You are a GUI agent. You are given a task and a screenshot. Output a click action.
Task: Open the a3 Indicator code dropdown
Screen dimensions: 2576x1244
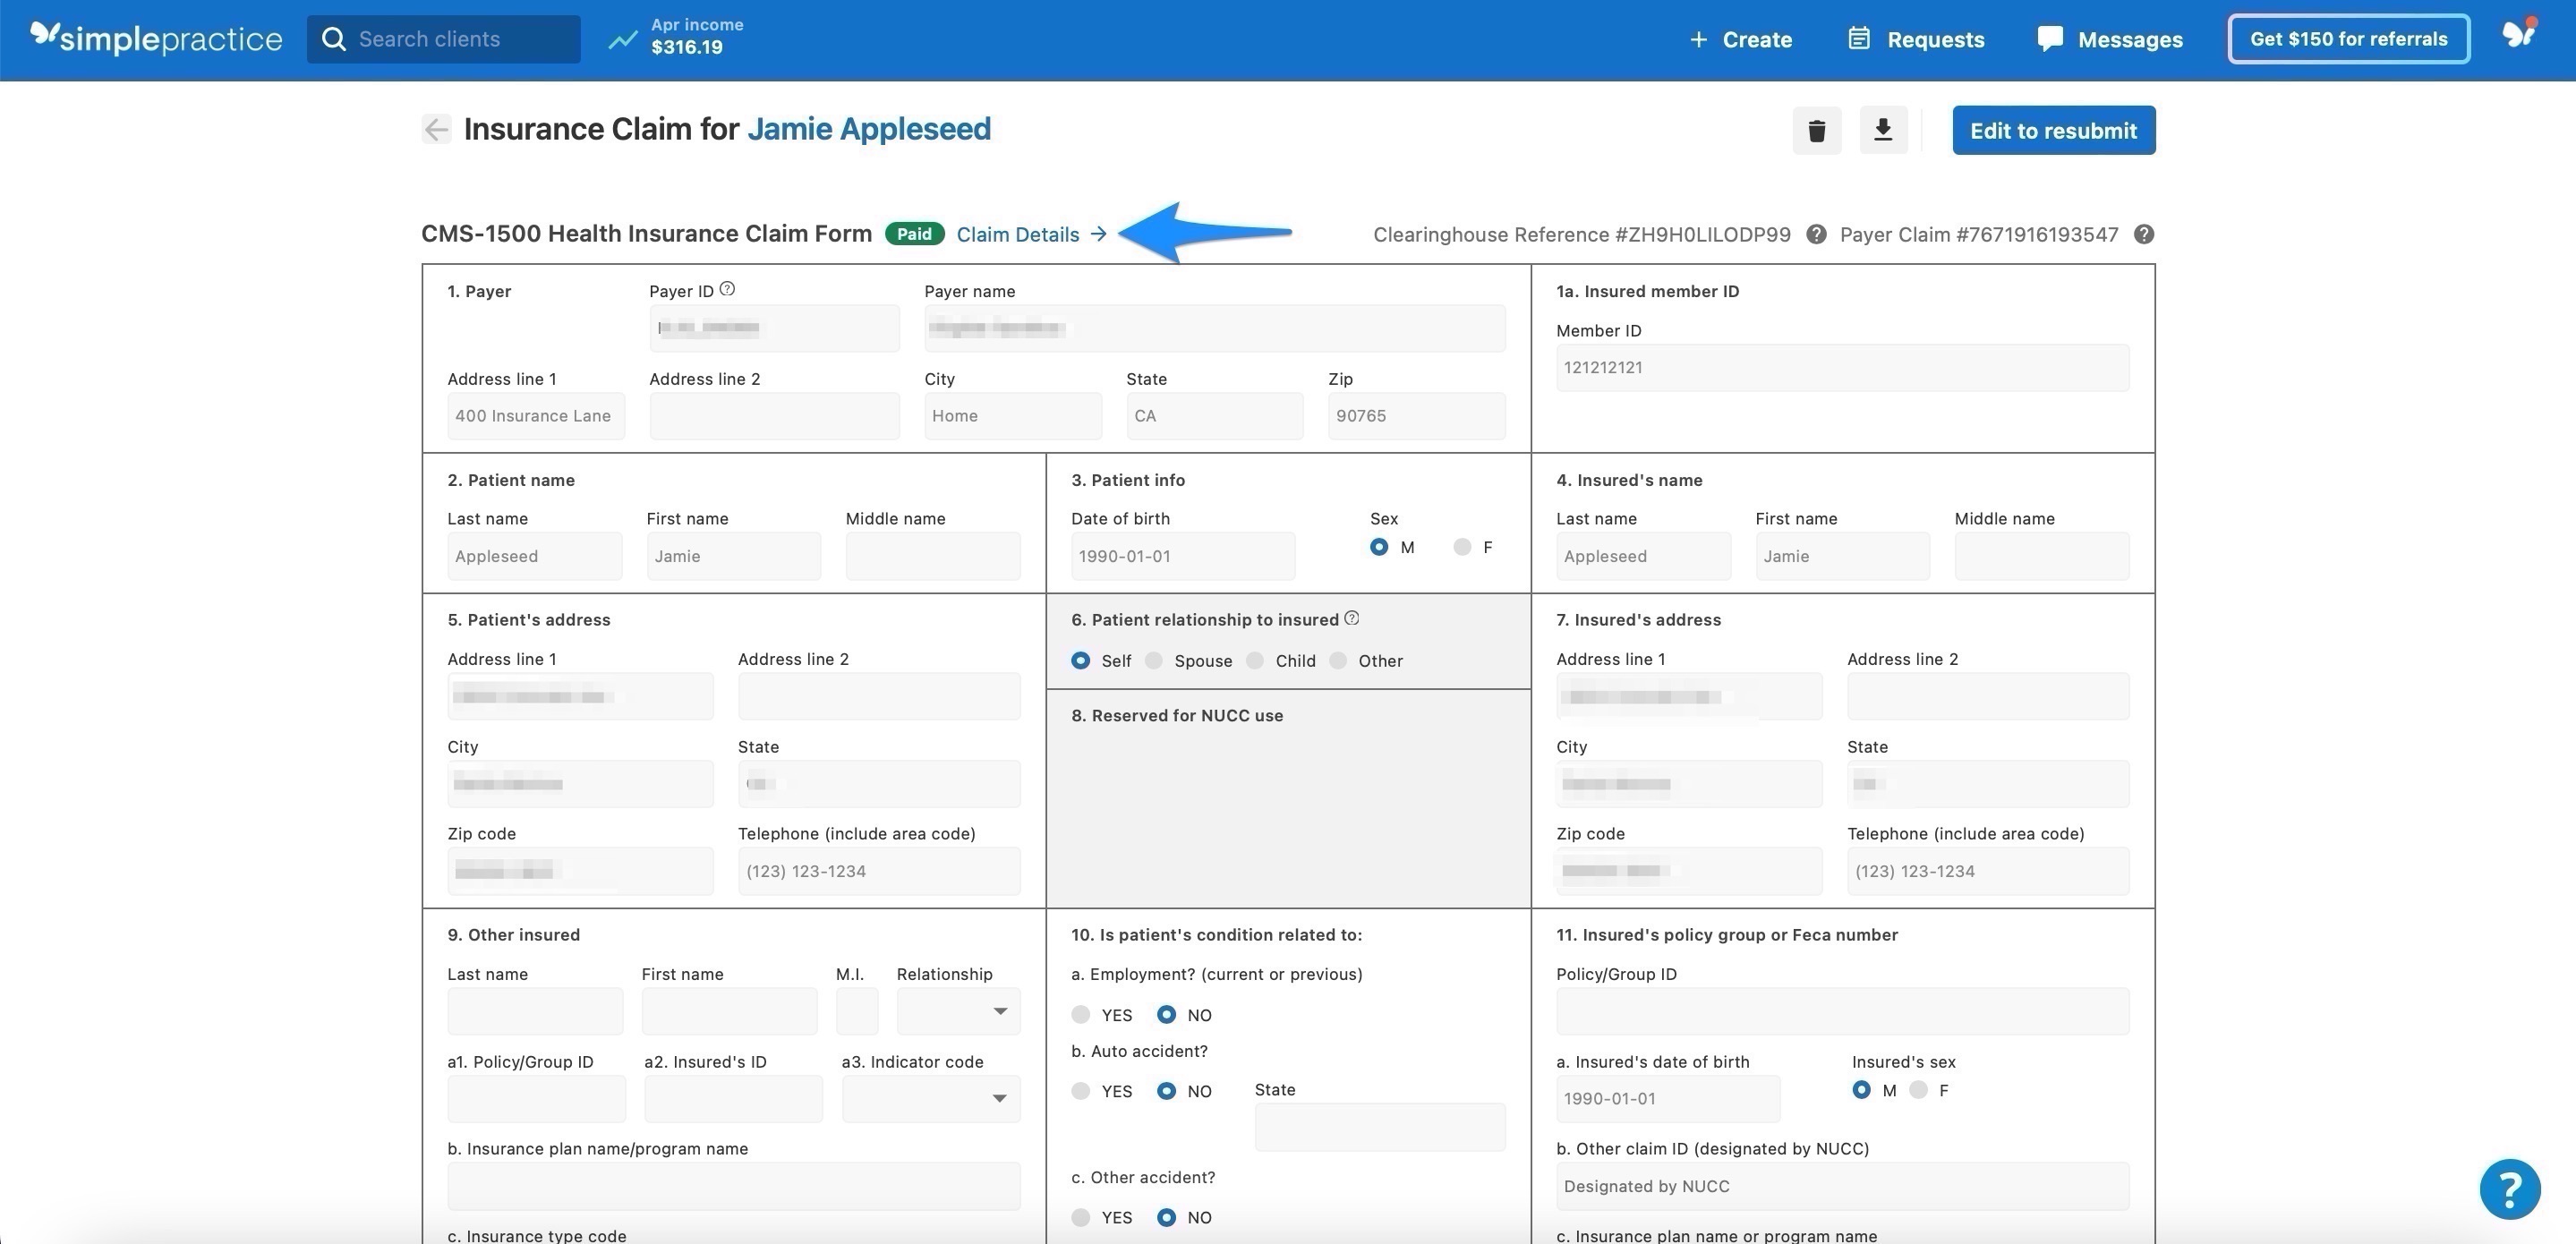tap(1000, 1098)
